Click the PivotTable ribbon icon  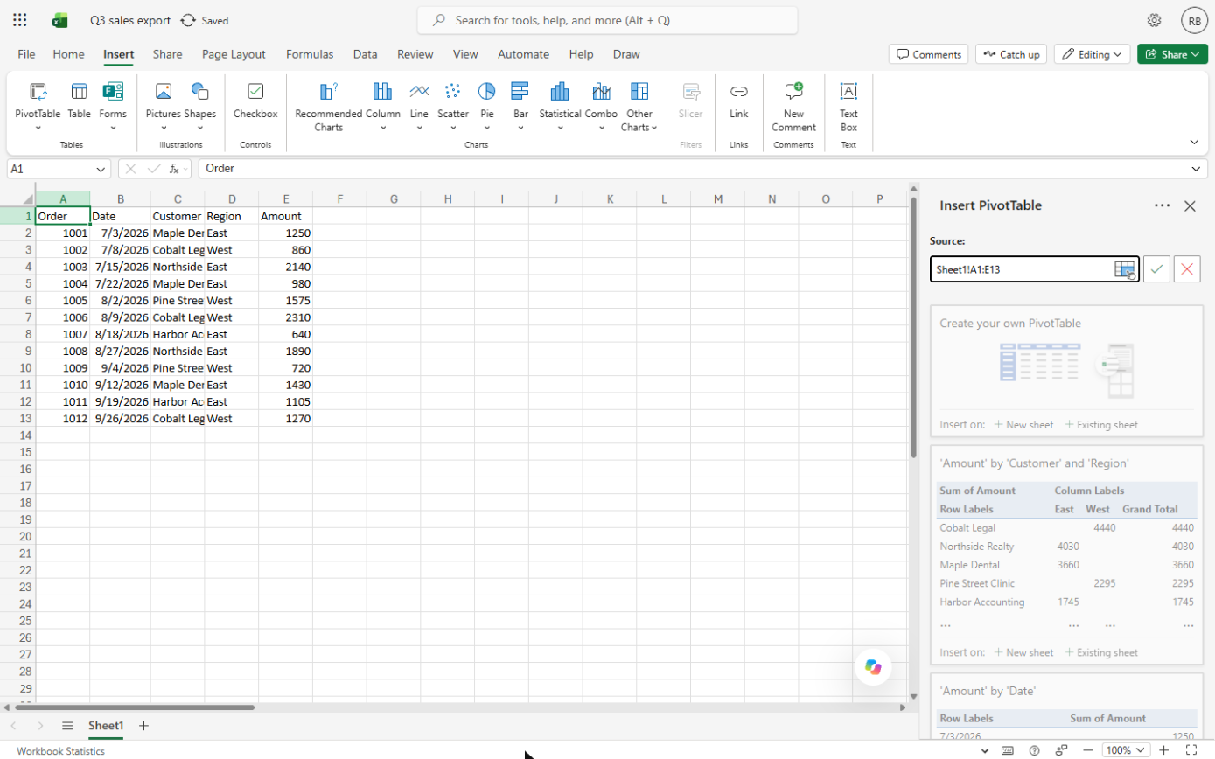(x=38, y=92)
